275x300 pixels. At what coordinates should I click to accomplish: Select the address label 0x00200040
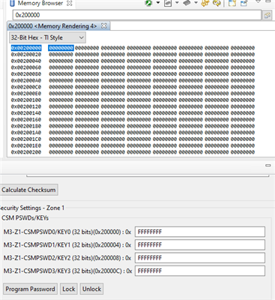[26, 61]
